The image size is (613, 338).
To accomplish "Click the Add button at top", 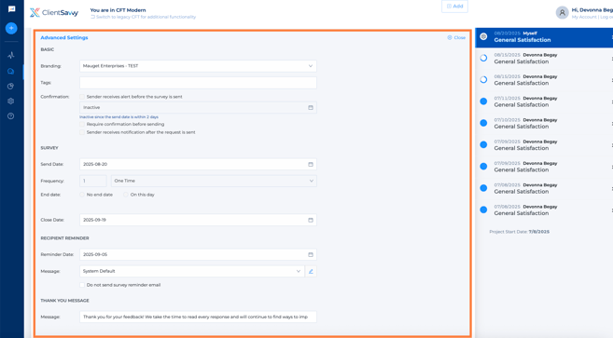I will [x=454, y=7].
